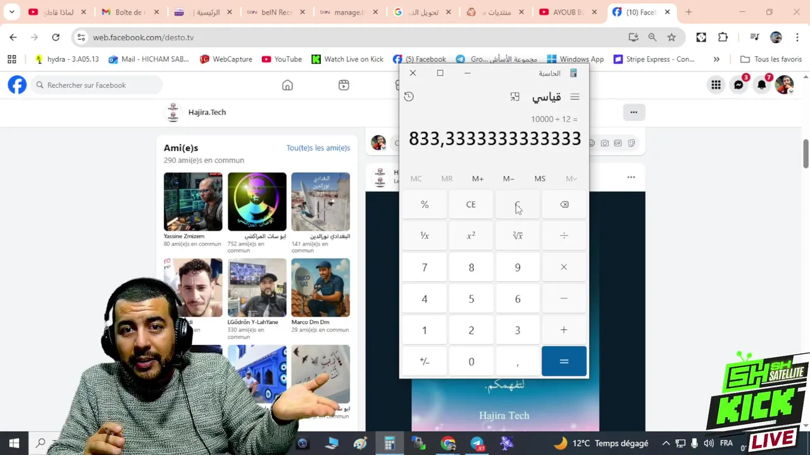Click the percent key in calculator
Screen dimensions: 810x455
pos(425,204)
